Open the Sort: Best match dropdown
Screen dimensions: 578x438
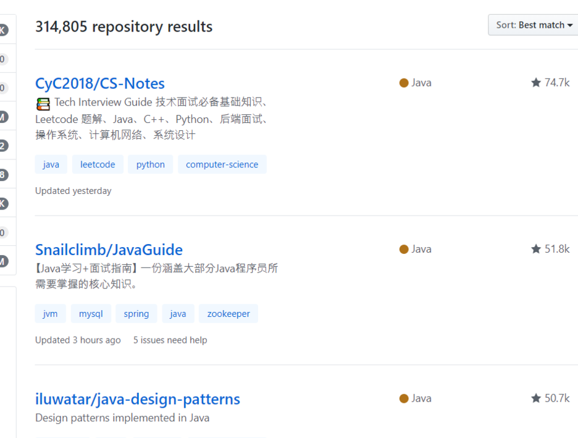tap(534, 25)
